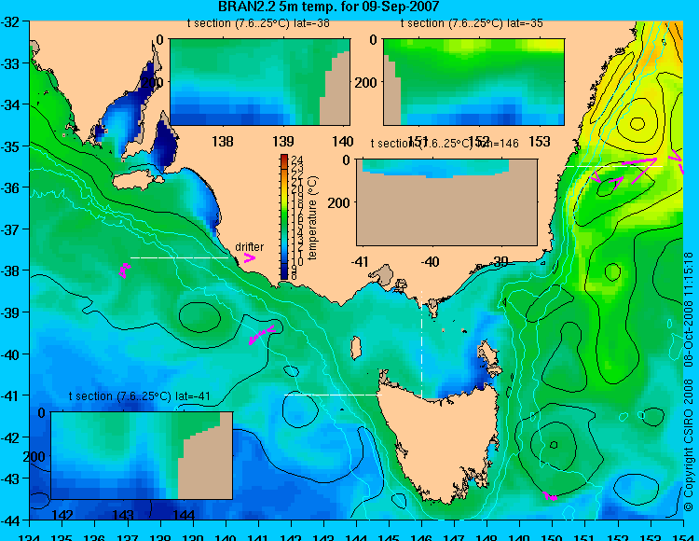Click Kangaroo Island on the map
The image size is (699, 541).
(x=137, y=179)
